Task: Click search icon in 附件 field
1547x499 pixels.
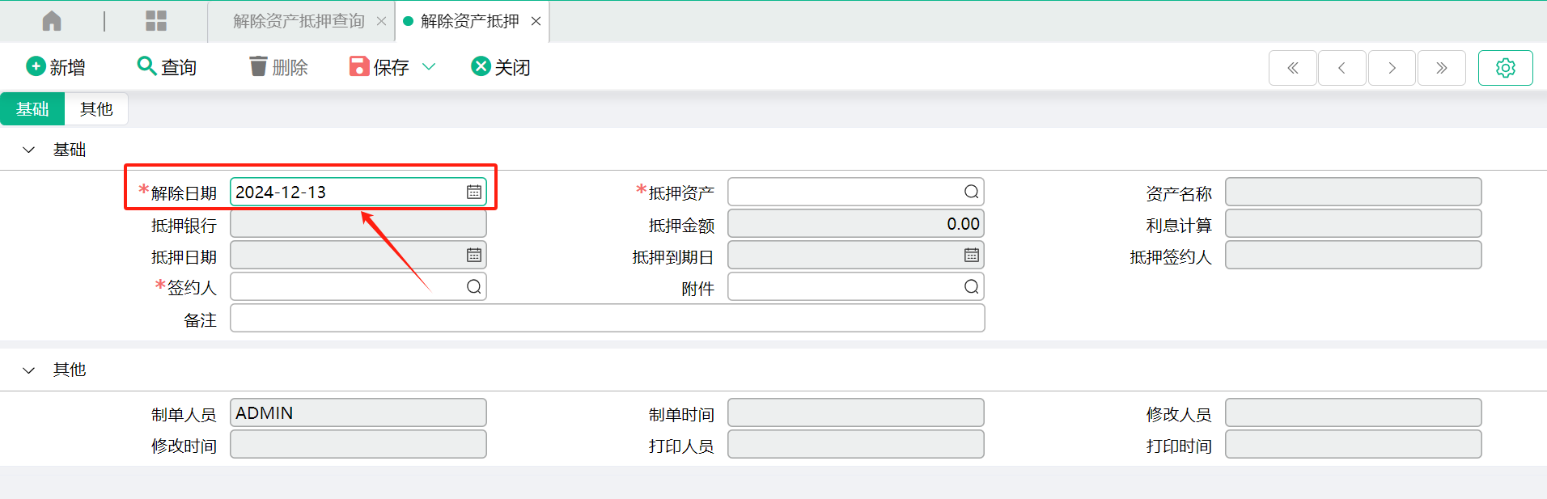Action: (971, 286)
